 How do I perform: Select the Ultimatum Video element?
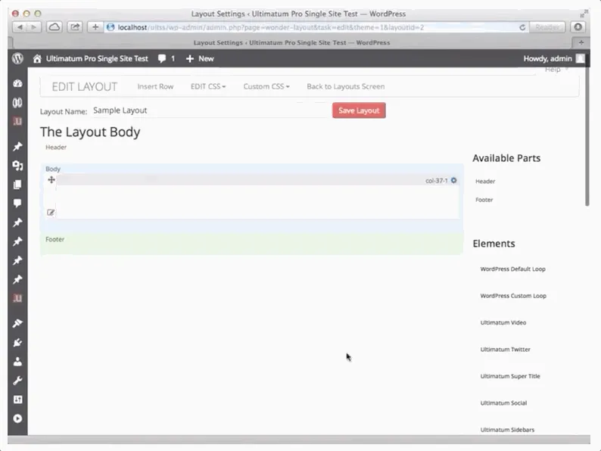tap(503, 322)
